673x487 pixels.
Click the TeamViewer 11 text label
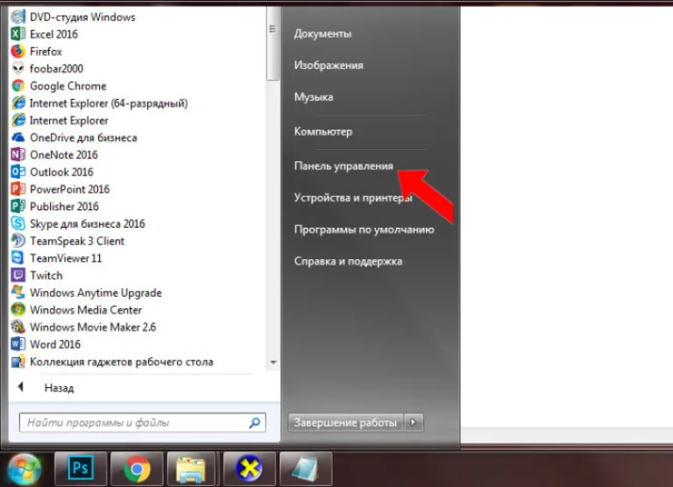tap(66, 258)
